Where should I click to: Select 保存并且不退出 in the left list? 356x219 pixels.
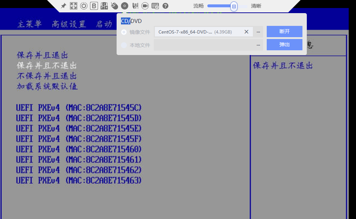[x=47, y=66]
